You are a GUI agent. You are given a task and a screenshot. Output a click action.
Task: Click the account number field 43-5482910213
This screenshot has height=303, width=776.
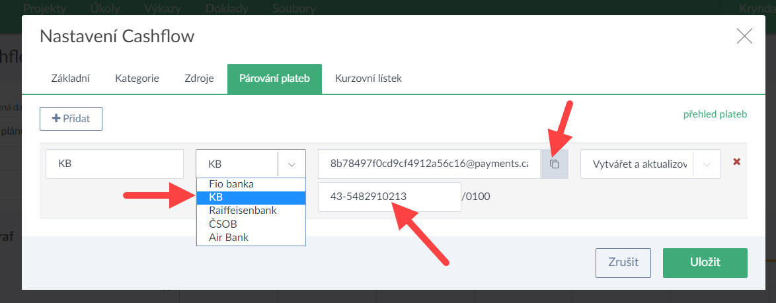tap(389, 197)
